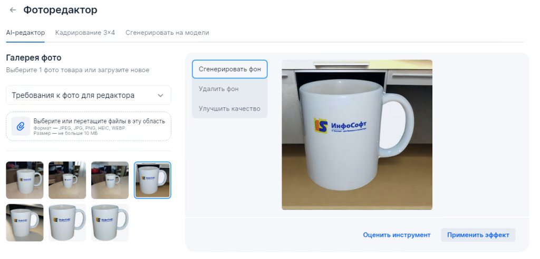
Task: Click the Оценить инструмент link
Action: point(397,235)
